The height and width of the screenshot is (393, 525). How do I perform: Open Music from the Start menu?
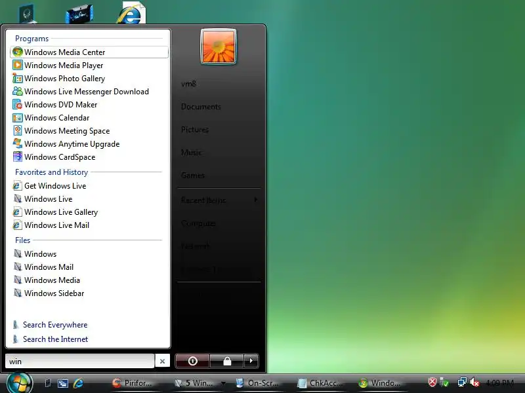192,153
